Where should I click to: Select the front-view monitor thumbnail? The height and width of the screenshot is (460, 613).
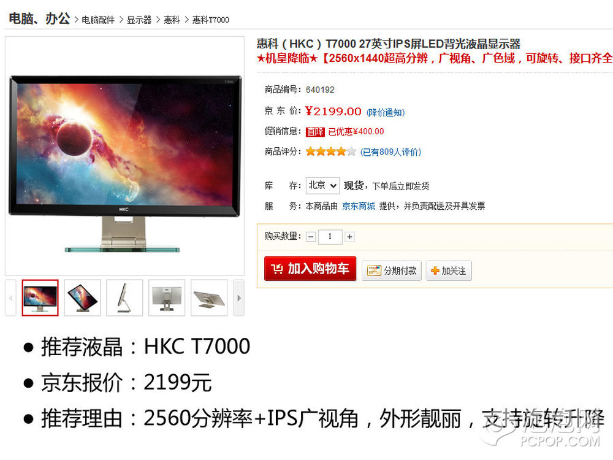[x=40, y=297]
